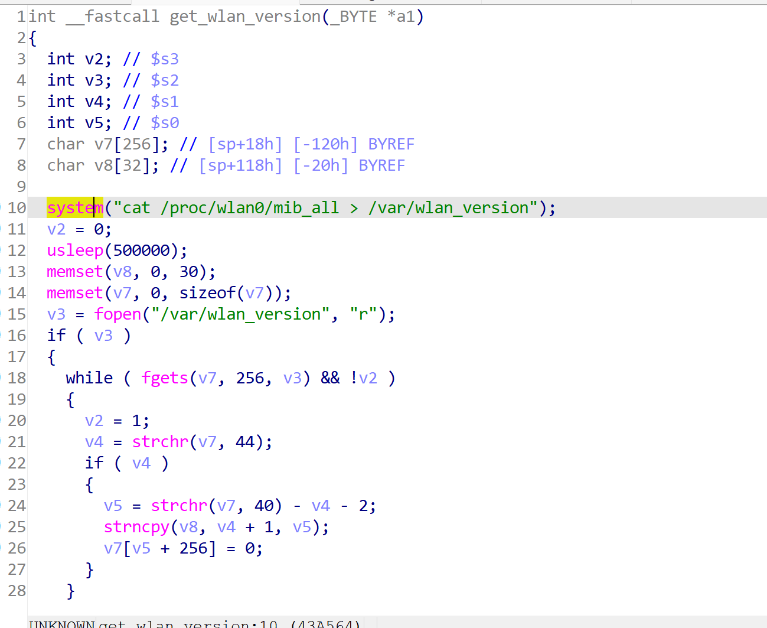Screen dimensions: 767x628
Task: Click the strncpy function call
Action: (136, 527)
